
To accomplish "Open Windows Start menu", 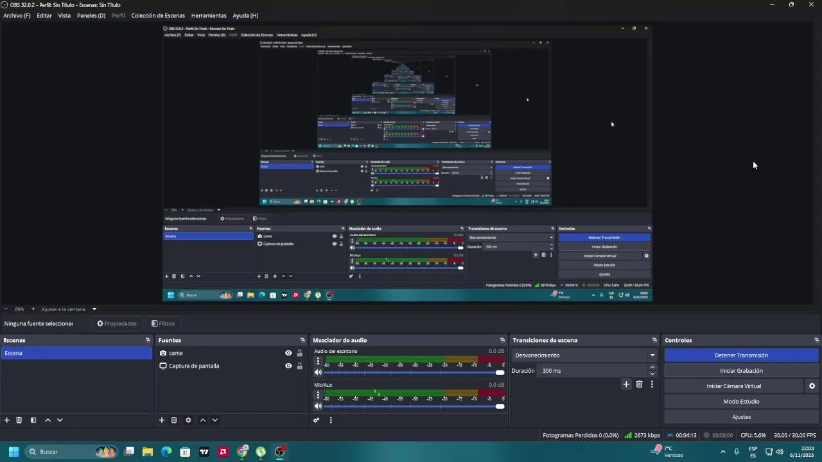I will [13, 452].
